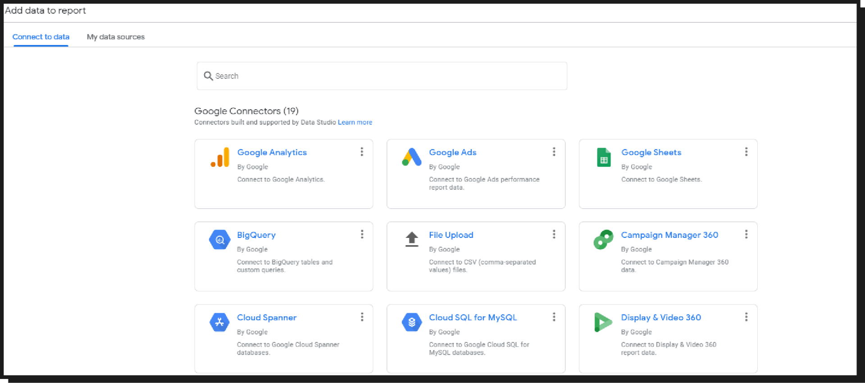Select the Google Sheets connector title
The image size is (865, 383).
coord(651,152)
